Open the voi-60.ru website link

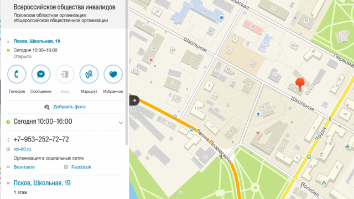pyautogui.click(x=22, y=149)
